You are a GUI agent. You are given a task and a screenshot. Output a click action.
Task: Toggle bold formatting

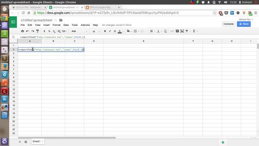click(x=105, y=31)
